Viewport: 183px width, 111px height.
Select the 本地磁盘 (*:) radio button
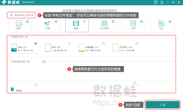click(104, 44)
